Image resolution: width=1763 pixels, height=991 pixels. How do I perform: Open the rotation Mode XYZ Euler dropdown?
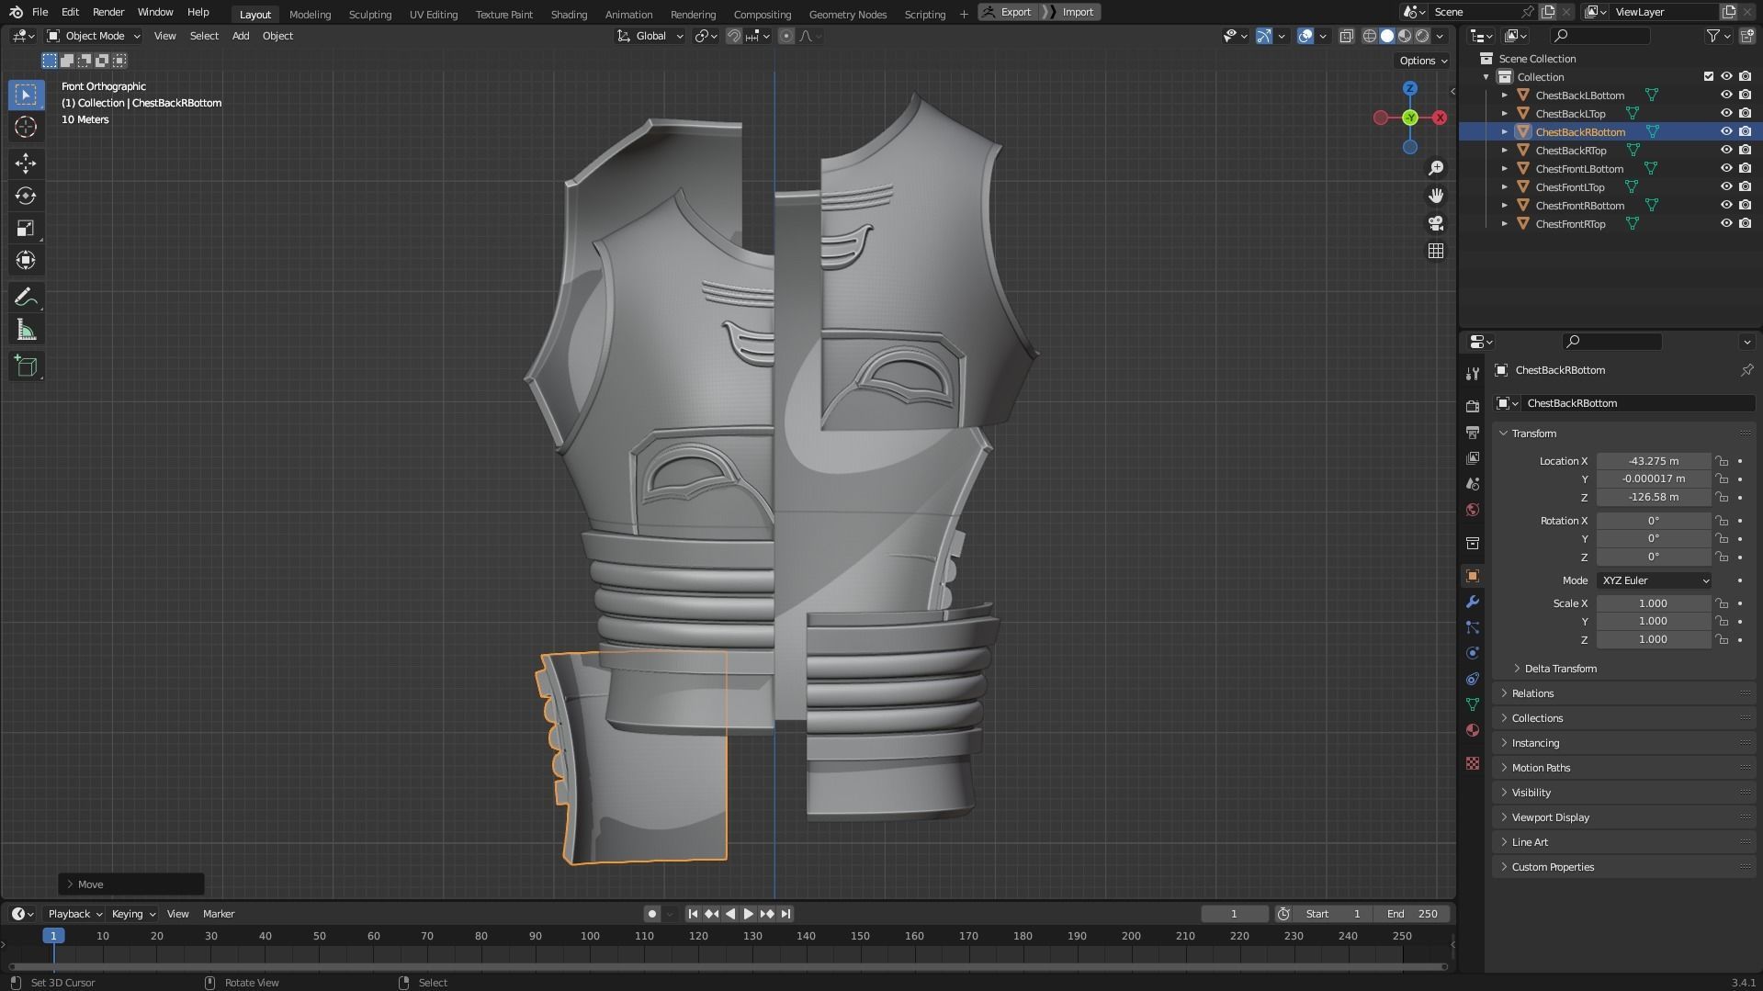click(1654, 580)
